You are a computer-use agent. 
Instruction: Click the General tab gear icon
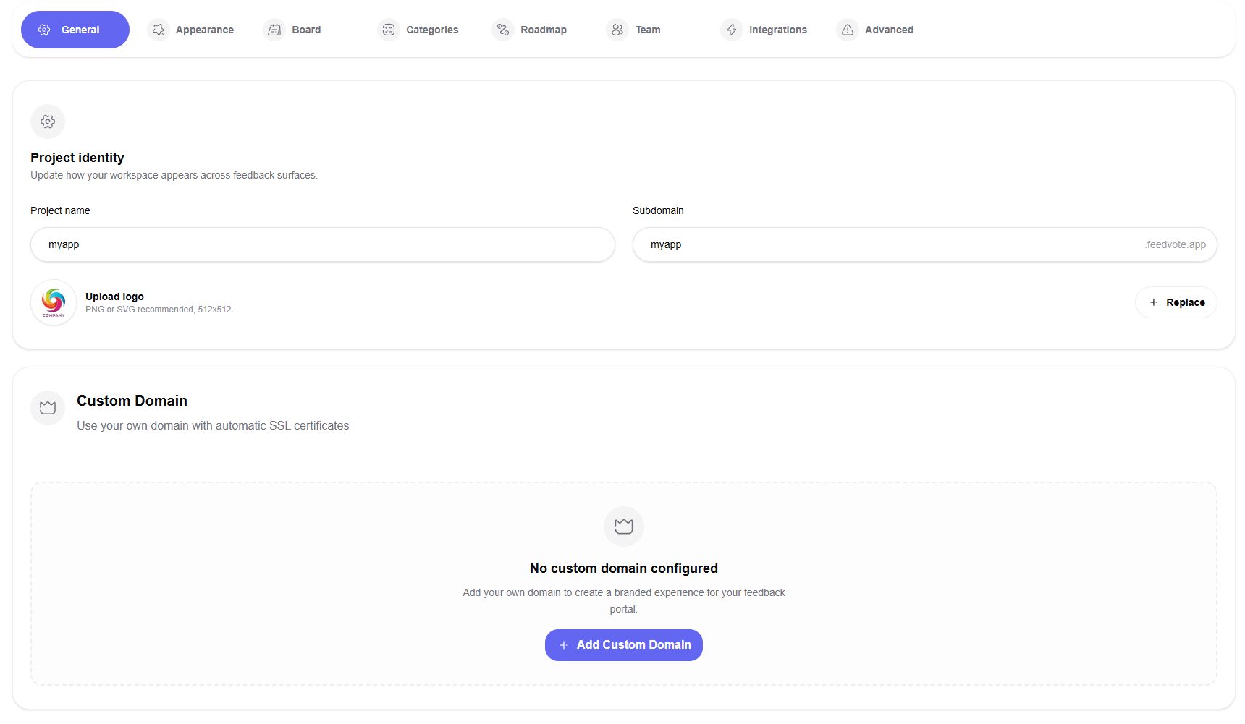tap(44, 30)
